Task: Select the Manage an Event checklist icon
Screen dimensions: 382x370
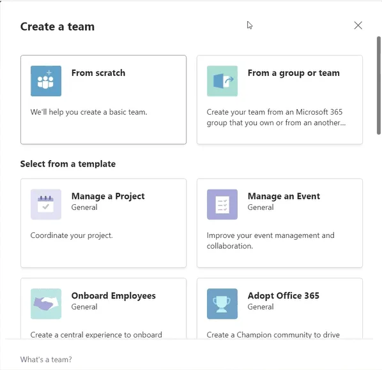Action: [x=222, y=204]
